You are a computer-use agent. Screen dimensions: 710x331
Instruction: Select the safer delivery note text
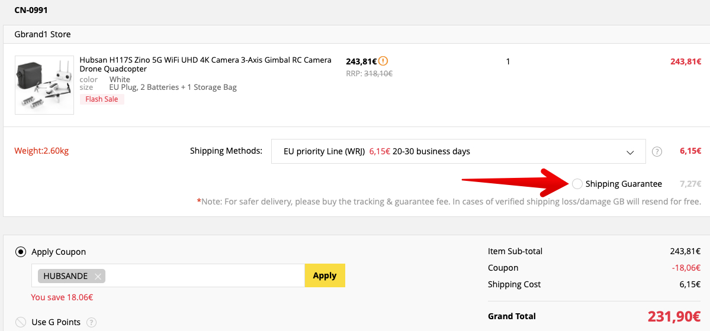coord(449,202)
